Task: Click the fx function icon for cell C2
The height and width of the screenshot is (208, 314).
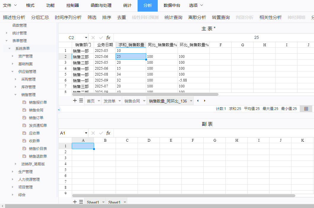Action: click(x=108, y=38)
